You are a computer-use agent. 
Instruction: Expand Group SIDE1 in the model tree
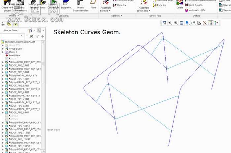pyautogui.click(x=3, y=49)
